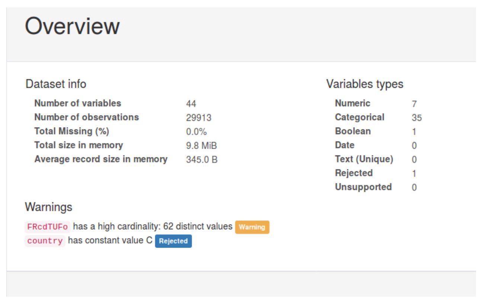Click the Number of observations value 29913
The image size is (485, 303).
198,118
